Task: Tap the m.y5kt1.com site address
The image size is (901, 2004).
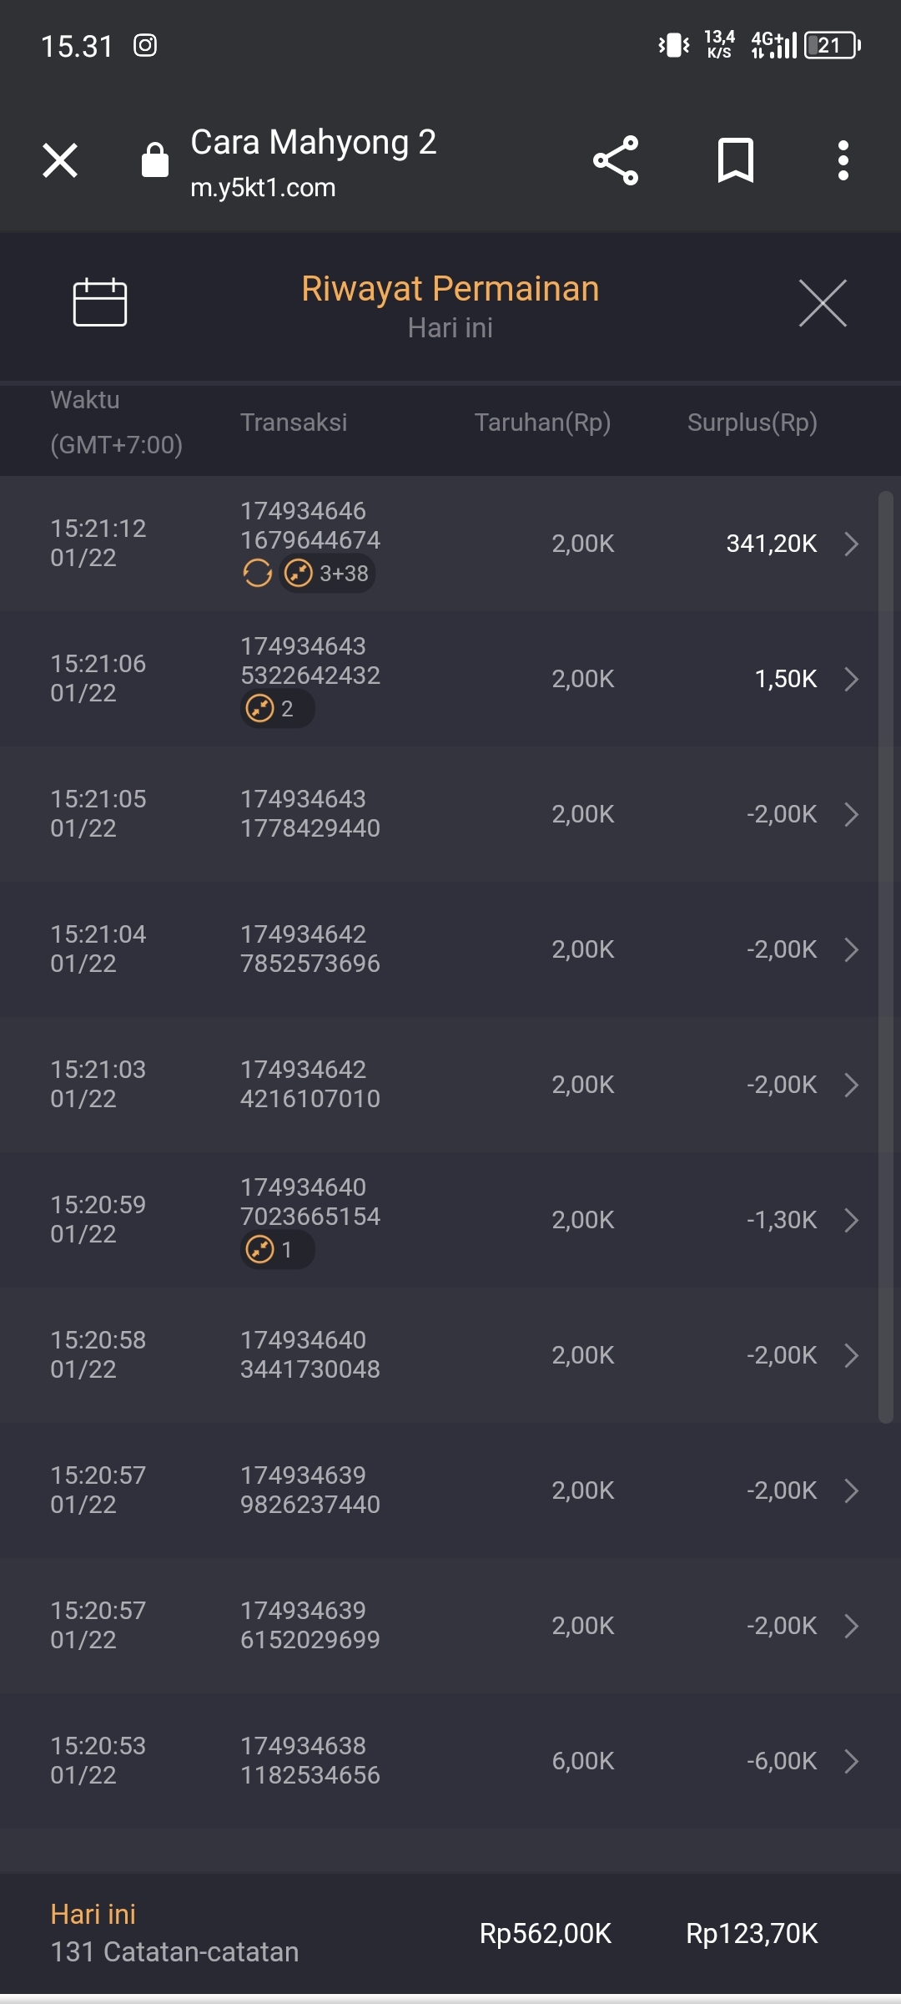Action: click(263, 188)
